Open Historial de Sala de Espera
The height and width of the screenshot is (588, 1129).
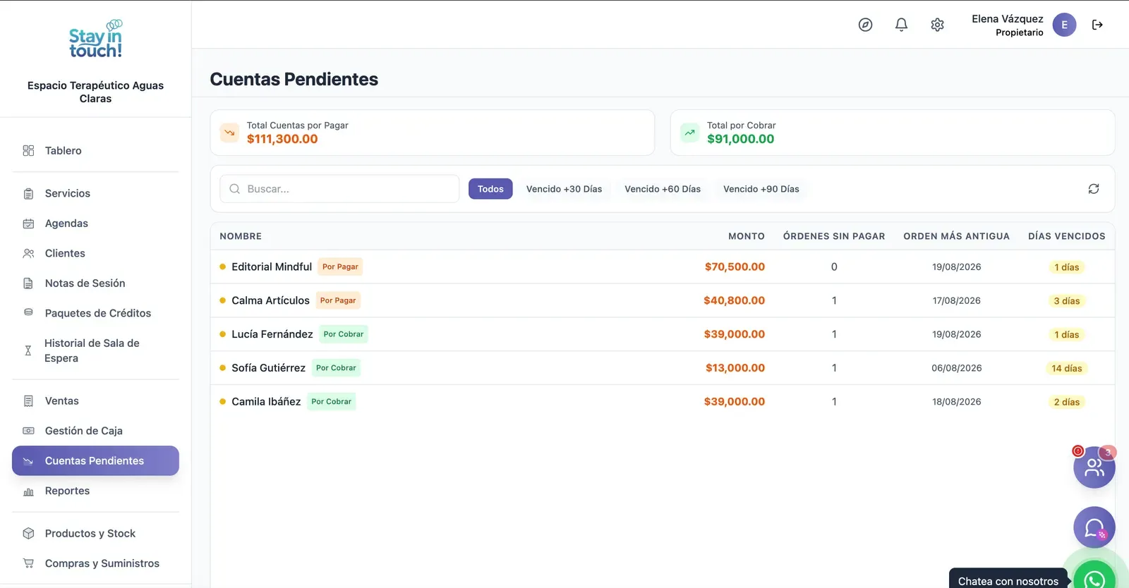(x=95, y=350)
